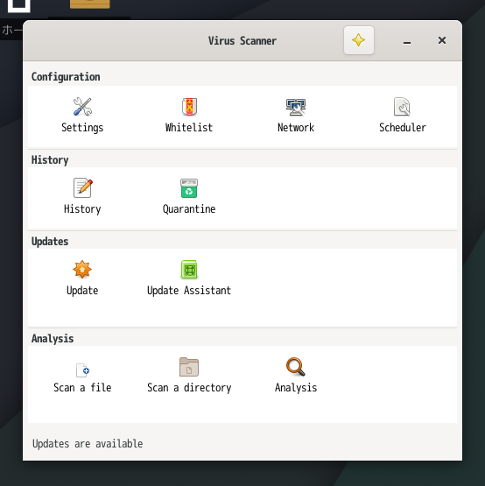The height and width of the screenshot is (486, 485).
Task: Click the "Settings" label text
Action: click(82, 128)
